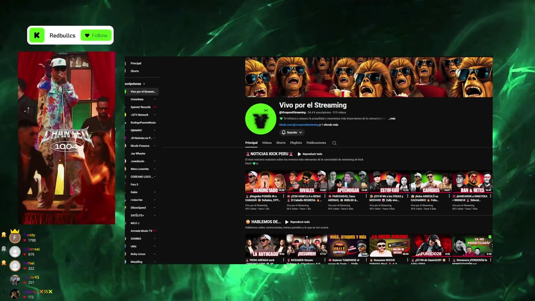
Task: Expand channel description with "...más"
Action: (x=392, y=119)
